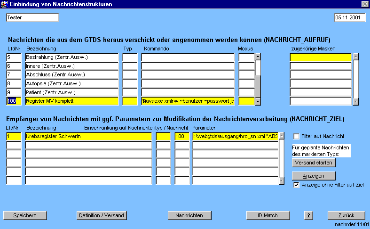Viewport: 370px width, 229px height.
Task: Click the application icon in title bar
Action: (5, 4)
